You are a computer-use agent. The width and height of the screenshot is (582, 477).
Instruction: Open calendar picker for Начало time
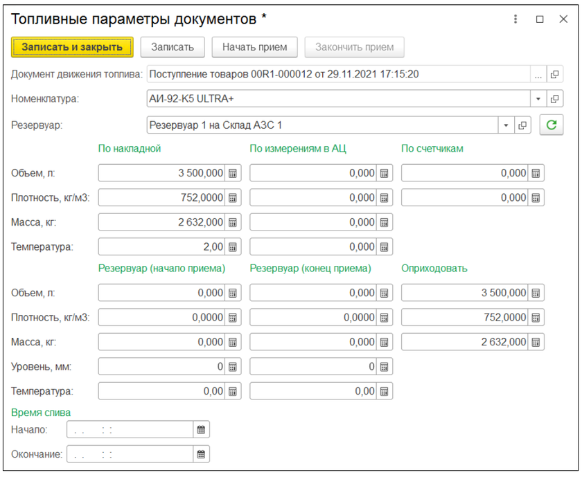[x=201, y=430]
